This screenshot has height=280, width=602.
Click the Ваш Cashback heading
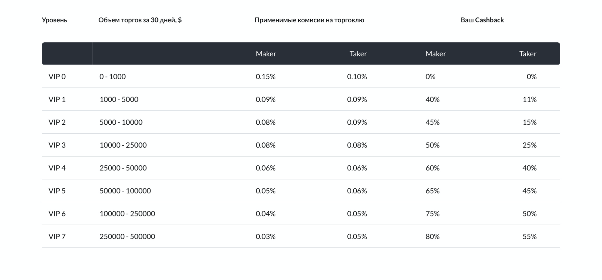pyautogui.click(x=482, y=20)
